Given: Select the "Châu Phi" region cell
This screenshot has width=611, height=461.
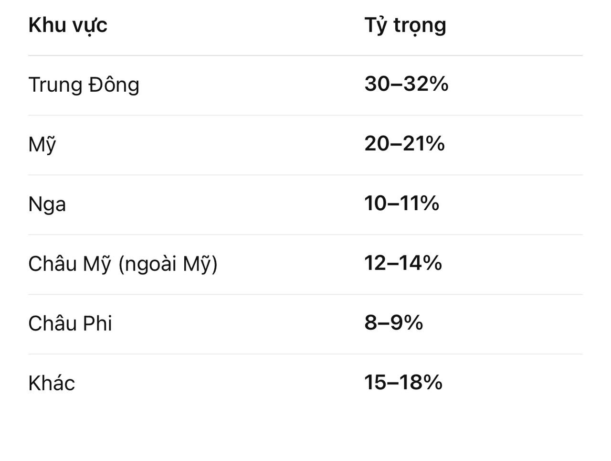Looking at the screenshot, I should [x=70, y=324].
